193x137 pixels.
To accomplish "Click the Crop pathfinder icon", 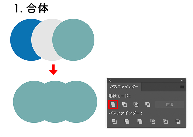I will point(153,121).
